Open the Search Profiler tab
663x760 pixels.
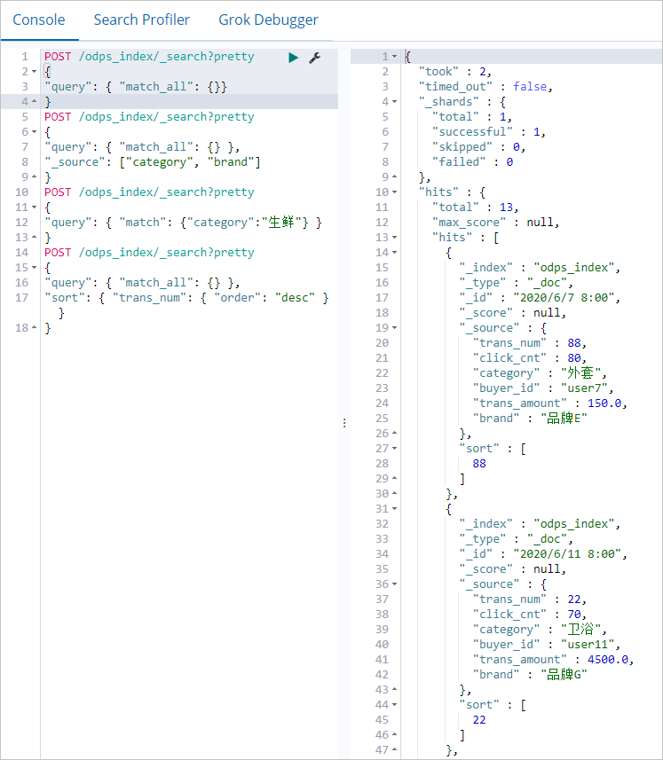tap(142, 20)
